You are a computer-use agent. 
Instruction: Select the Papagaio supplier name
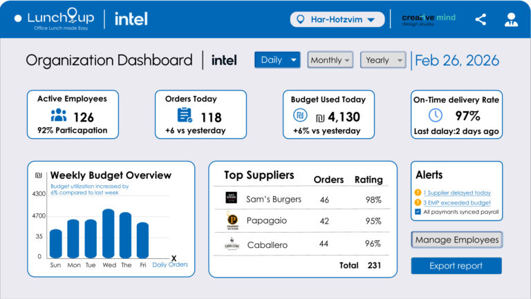267,220
